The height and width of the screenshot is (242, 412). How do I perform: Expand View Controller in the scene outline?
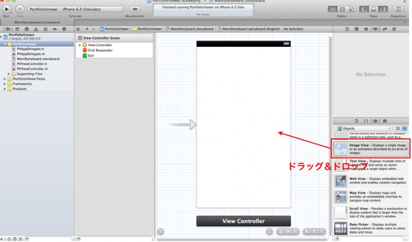80,45
